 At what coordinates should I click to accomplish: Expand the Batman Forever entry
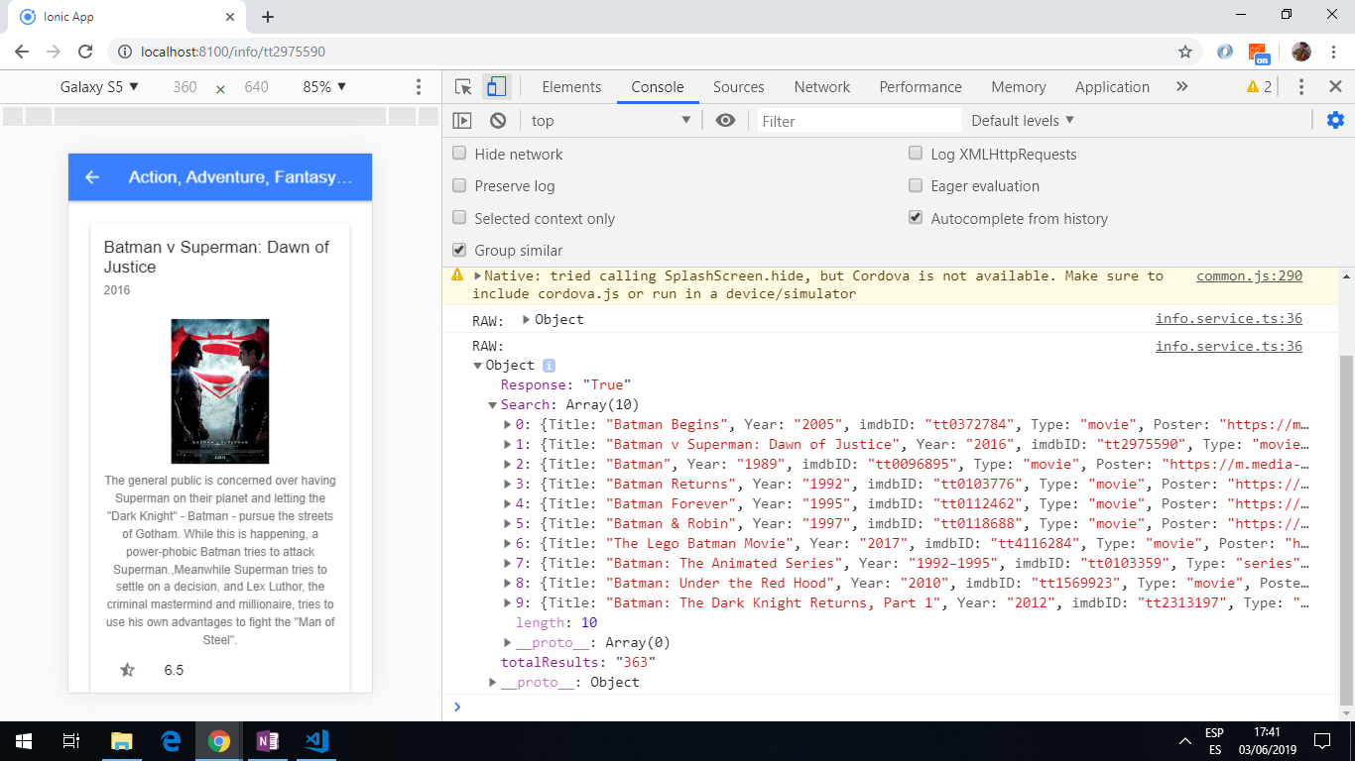[x=508, y=504]
